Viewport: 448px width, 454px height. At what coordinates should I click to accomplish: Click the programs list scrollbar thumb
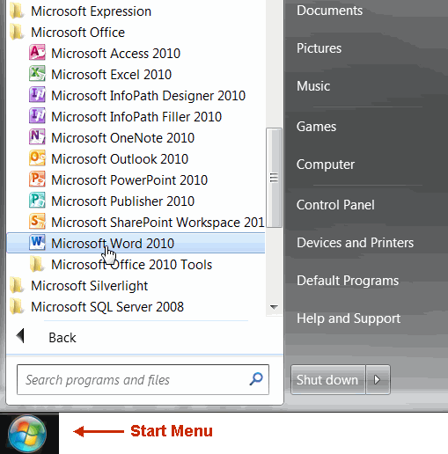click(x=274, y=178)
